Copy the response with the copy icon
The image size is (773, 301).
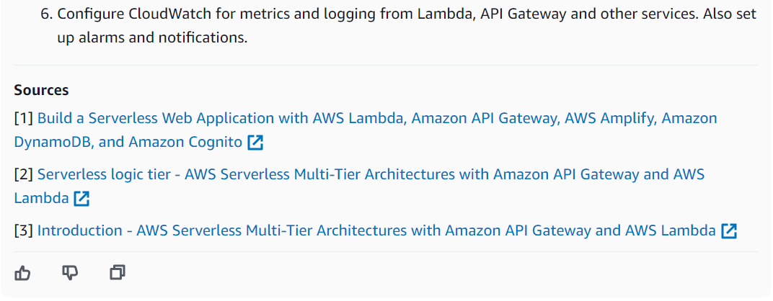pyautogui.click(x=118, y=272)
